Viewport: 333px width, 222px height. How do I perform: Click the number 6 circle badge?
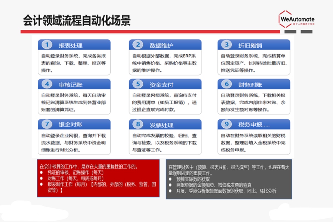pos(227,84)
